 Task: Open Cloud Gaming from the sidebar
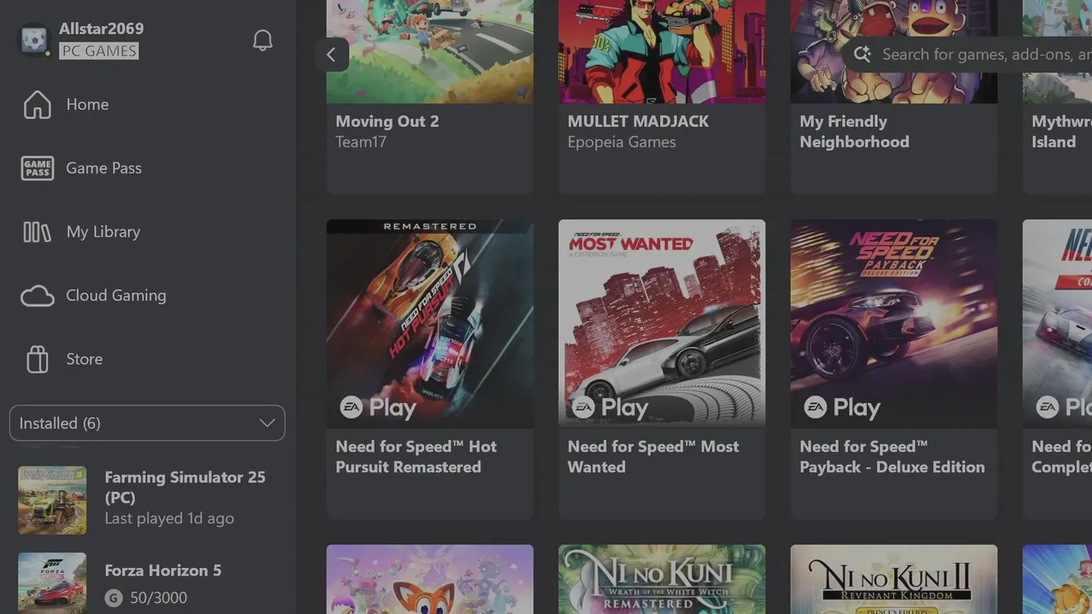coord(147,296)
